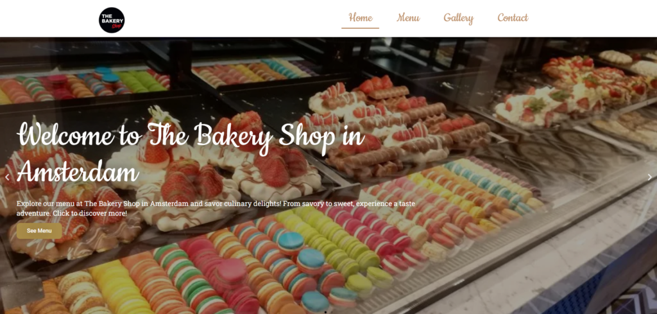Navigate to the Contact page
This screenshot has height=314, width=657.
pyautogui.click(x=513, y=18)
